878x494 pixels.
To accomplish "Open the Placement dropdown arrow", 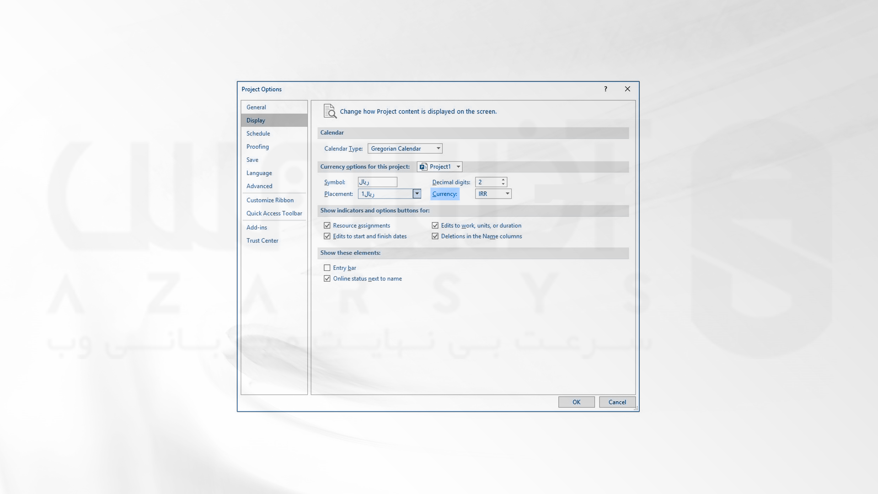I will tap(417, 194).
